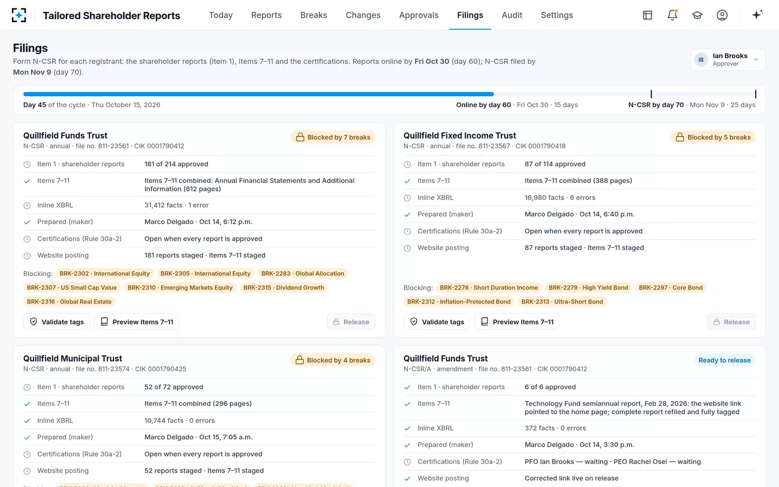This screenshot has height=487, width=779.
Task: Click '181 of 214 approved' text
Action: coord(176,164)
